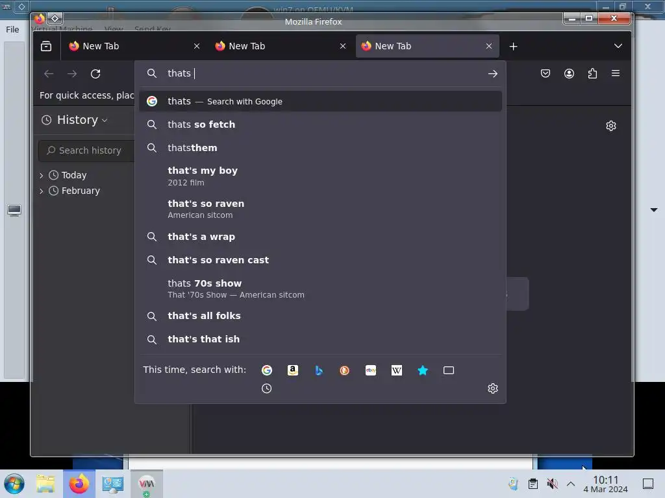Click the muted volume tray icon
The width and height of the screenshot is (665, 498).
pyautogui.click(x=552, y=484)
